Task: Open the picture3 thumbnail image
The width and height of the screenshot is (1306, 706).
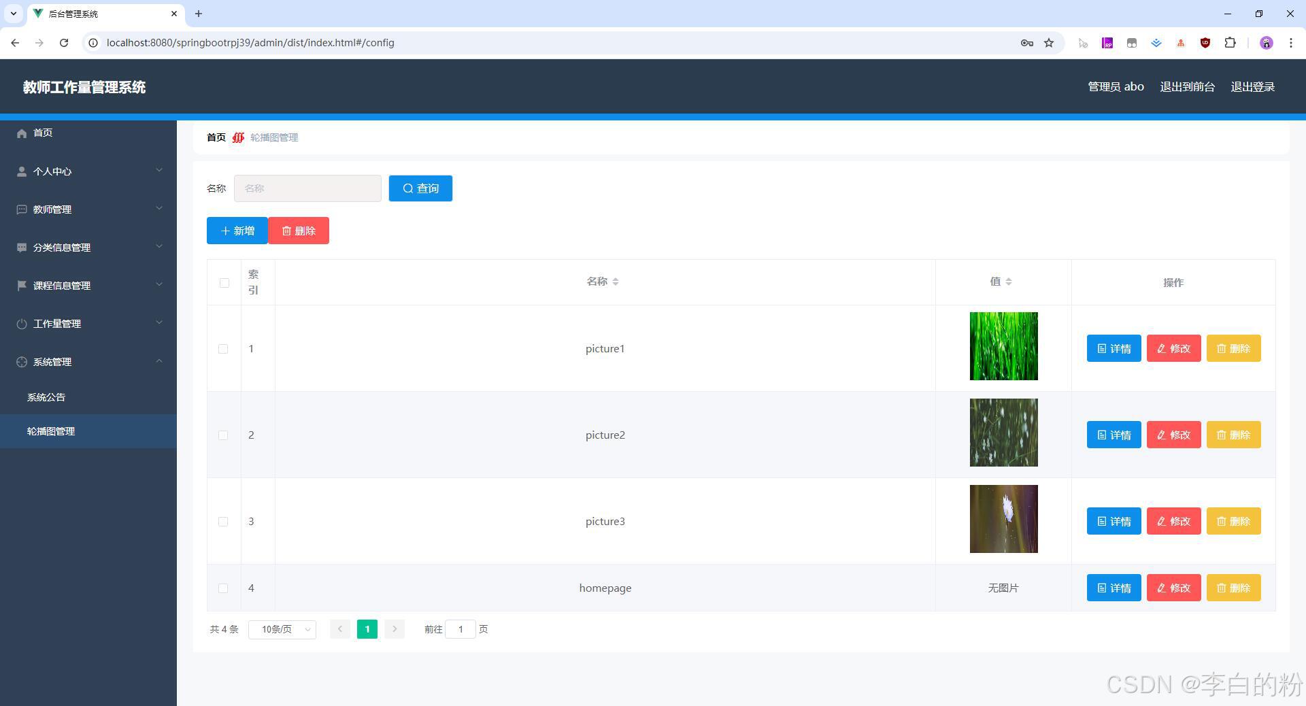Action: coord(1003,519)
